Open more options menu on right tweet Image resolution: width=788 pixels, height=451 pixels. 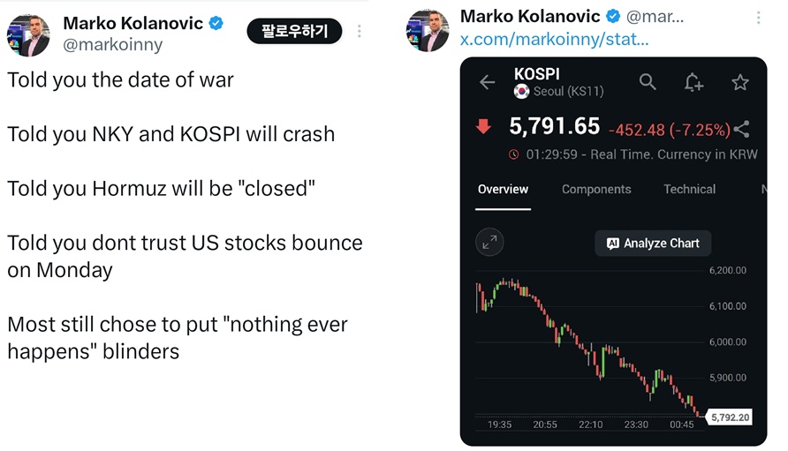point(759,18)
